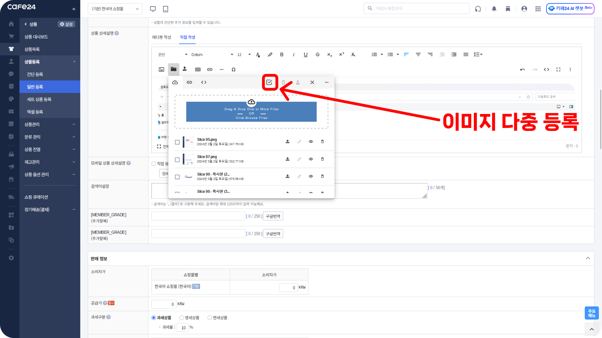This screenshot has height=338, width=602.
Task: Click the Bold formatting icon
Action: [282, 55]
